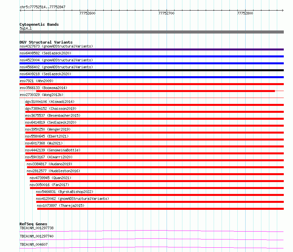
Task: Click the 5q14.1 band label
Action: [26, 28]
